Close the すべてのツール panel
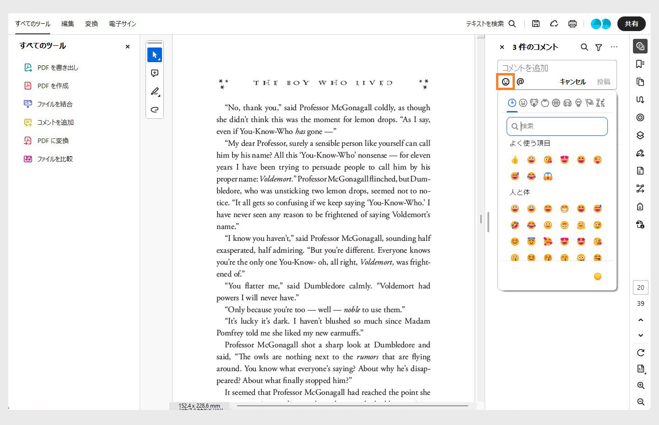Image resolution: width=659 pixels, height=425 pixels. point(128,46)
